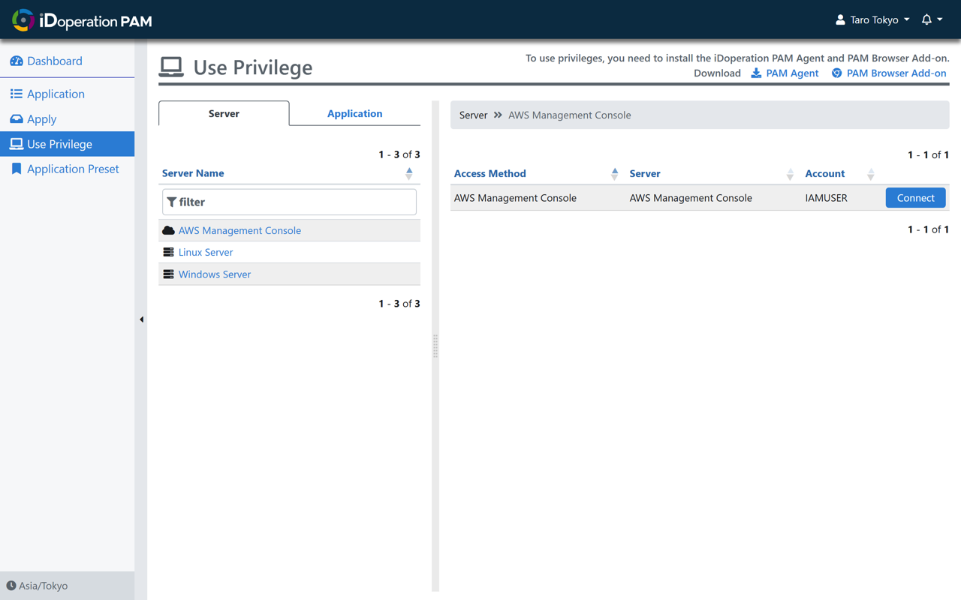Screen dimensions: 961x600
Task: Click the splitter handle between the panels
Action: (x=435, y=346)
